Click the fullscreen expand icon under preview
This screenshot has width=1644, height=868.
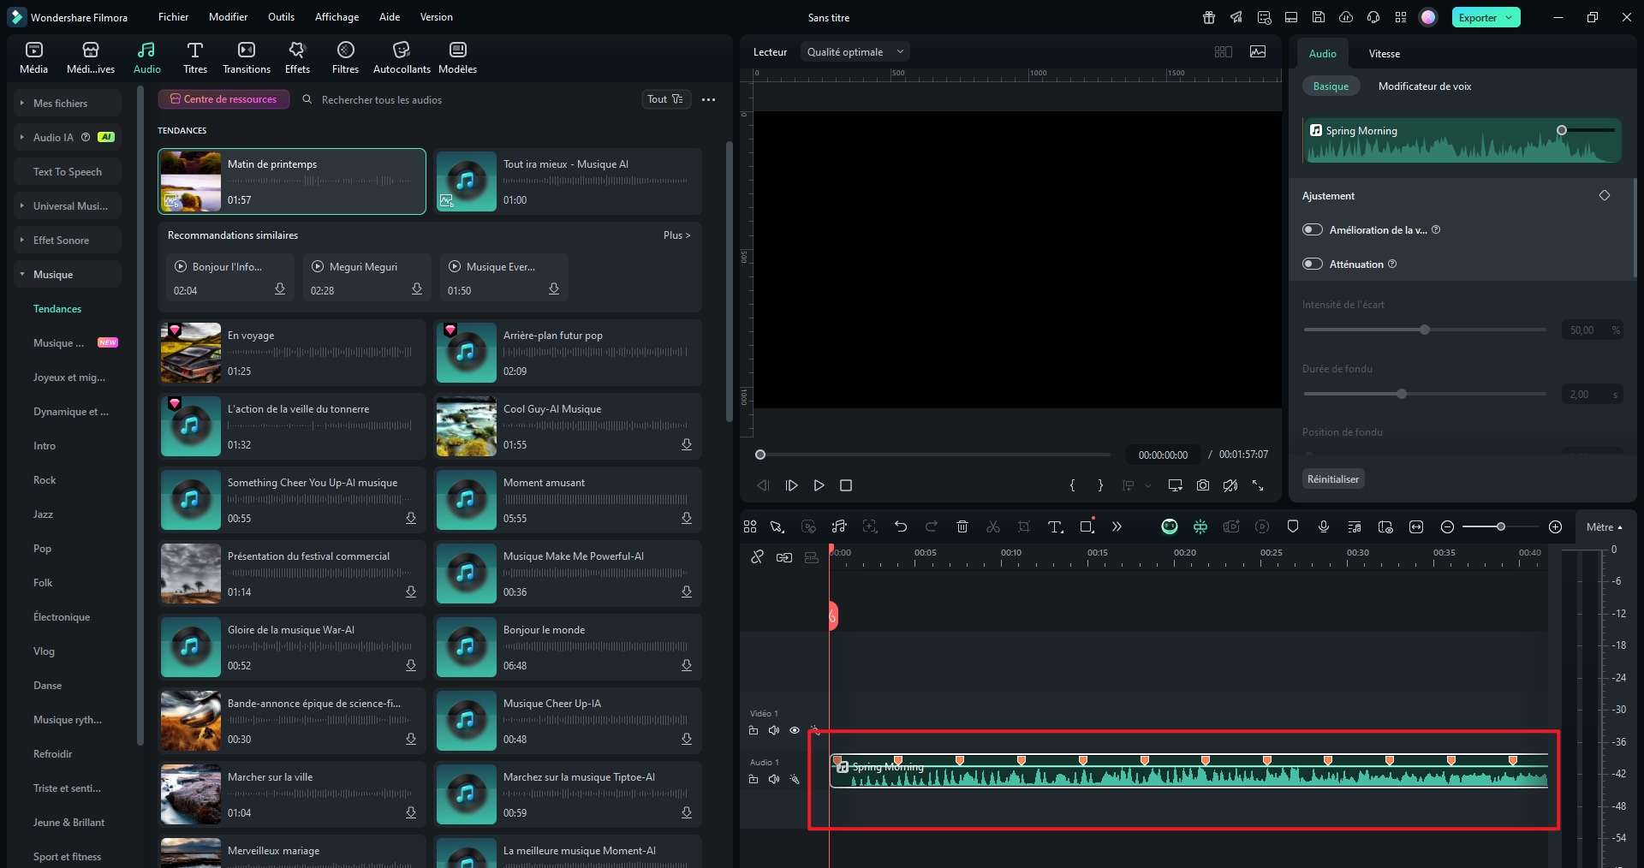tap(1258, 485)
